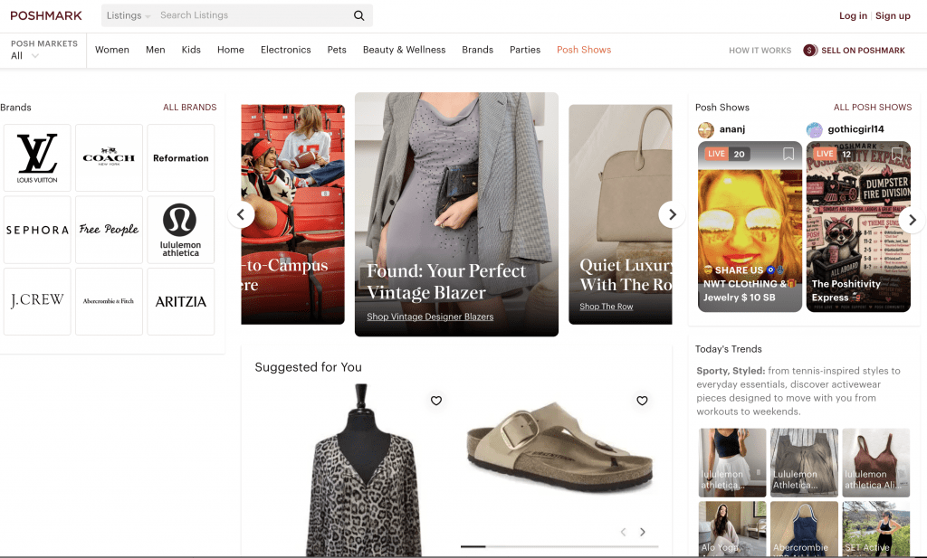Click Sell on Poshmark
Viewport: 927px width, 558px height.
(863, 51)
